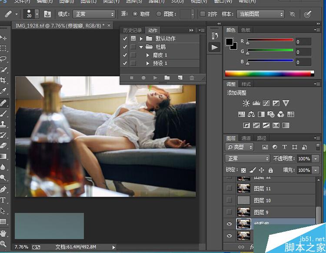The image size is (326, 253).
Task: Open the 样本 dropdown showing 当前图层
Action: (x=260, y=14)
